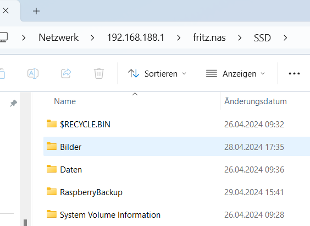Click the Share toolbar icon

[x=66, y=73]
